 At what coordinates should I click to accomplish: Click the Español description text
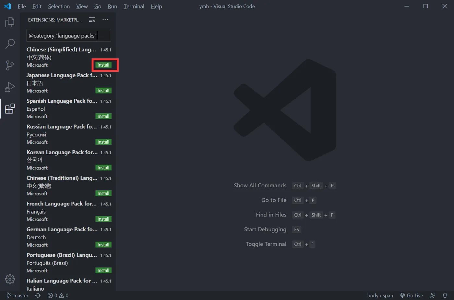(x=36, y=109)
